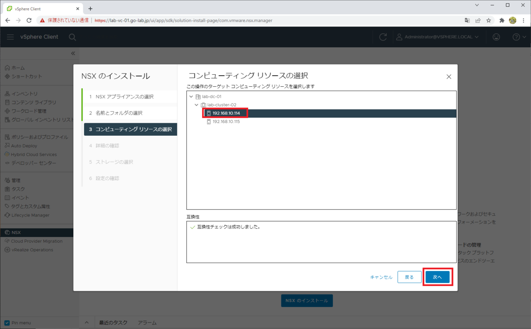This screenshot has width=531, height=329.
Task: Click the browser back arrow
Action: coord(8,20)
